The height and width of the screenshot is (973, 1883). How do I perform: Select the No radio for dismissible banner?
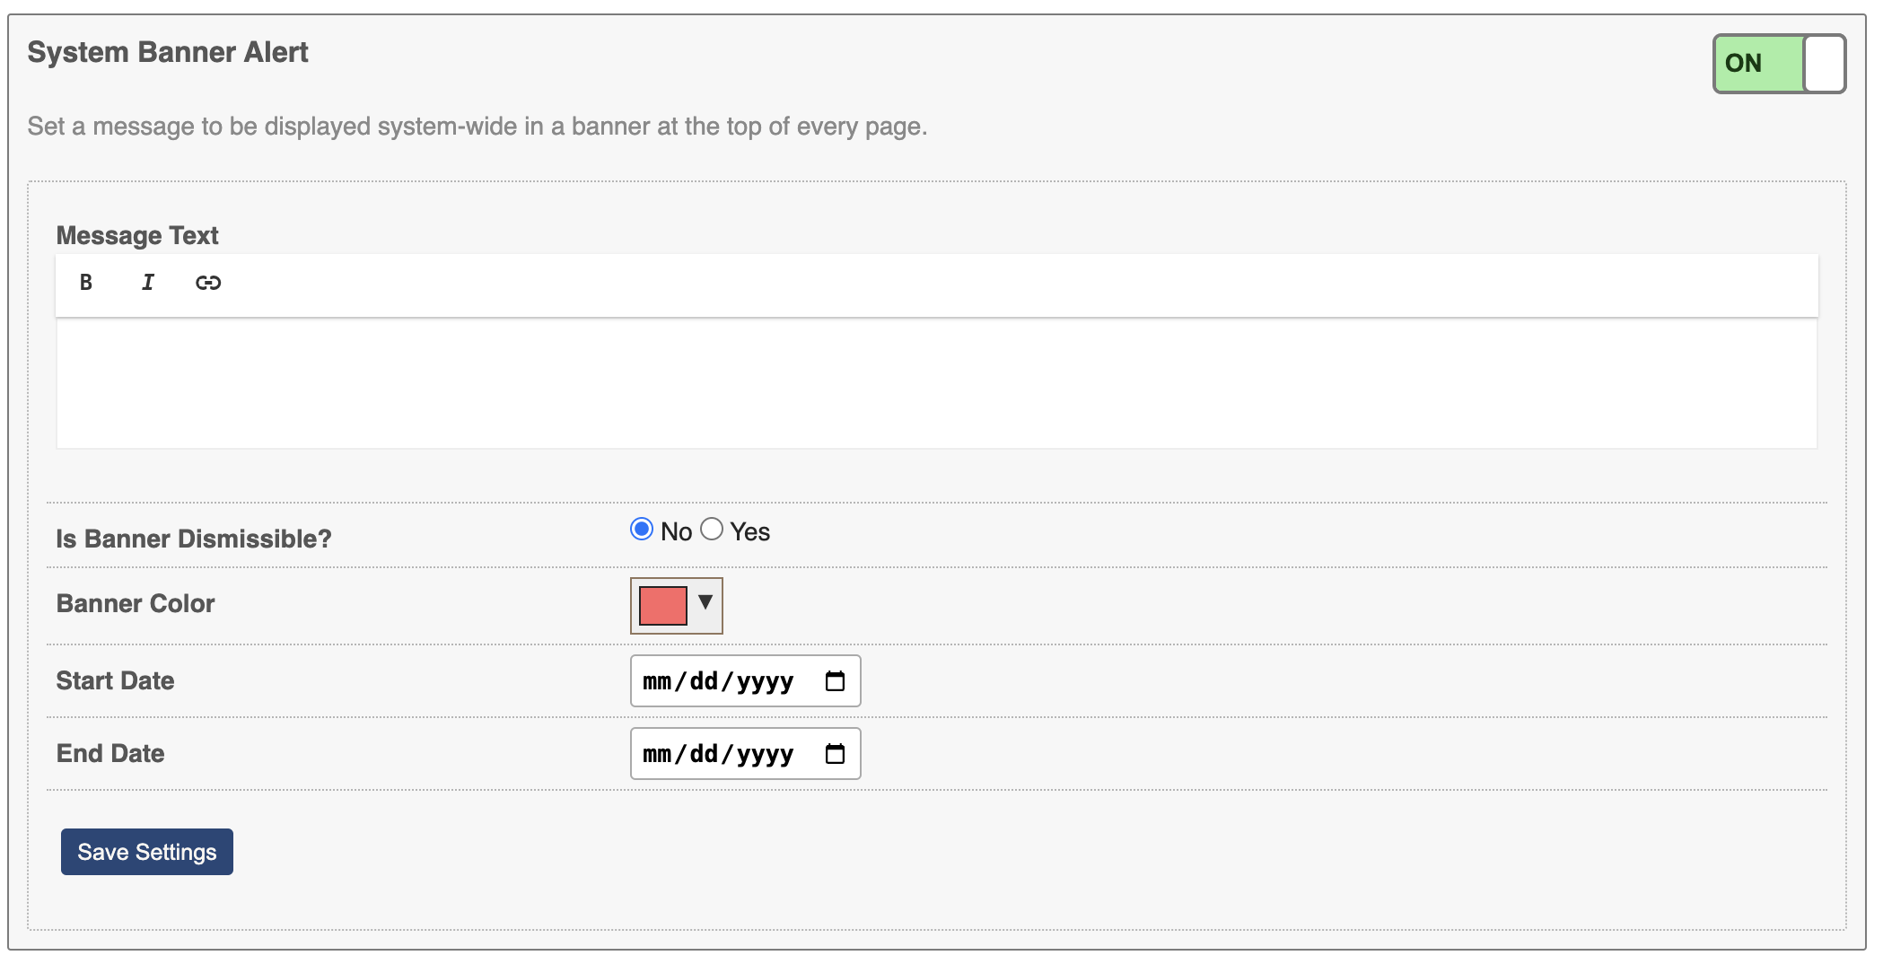click(642, 530)
